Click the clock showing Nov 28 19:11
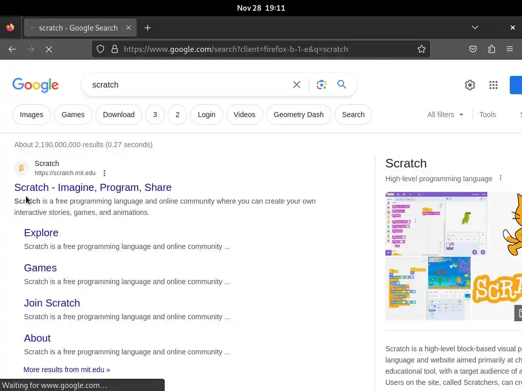 pyautogui.click(x=261, y=8)
